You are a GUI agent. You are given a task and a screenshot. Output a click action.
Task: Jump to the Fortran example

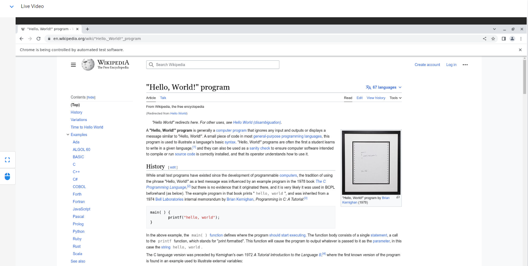click(x=79, y=202)
